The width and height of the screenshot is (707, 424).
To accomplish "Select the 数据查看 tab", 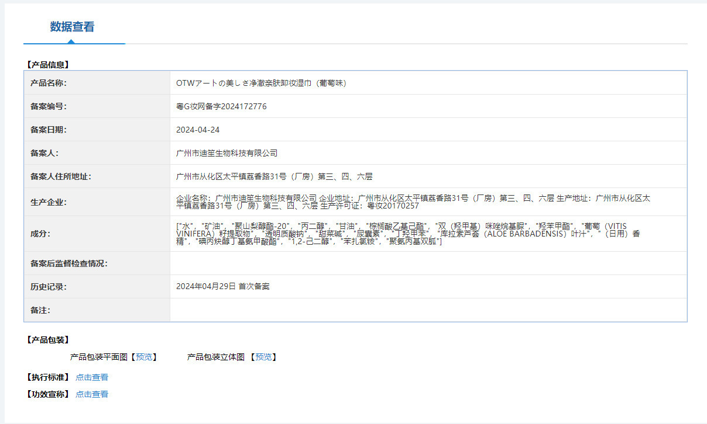I will pyautogui.click(x=72, y=27).
